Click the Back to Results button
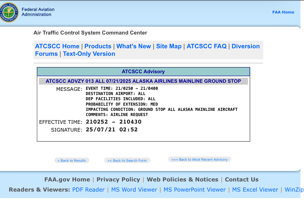The image size is (304, 210). point(72,160)
